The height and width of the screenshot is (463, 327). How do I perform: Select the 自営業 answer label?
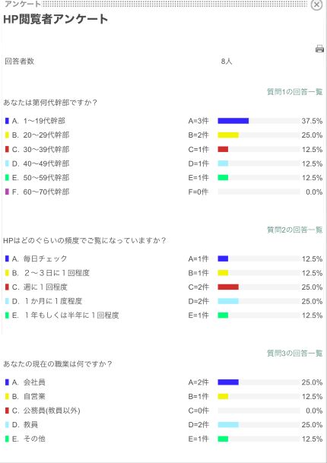point(34,396)
